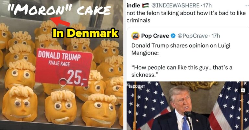Click the "Moron" Cake handwritten title
The height and width of the screenshot is (130, 249).
[x=59, y=10]
